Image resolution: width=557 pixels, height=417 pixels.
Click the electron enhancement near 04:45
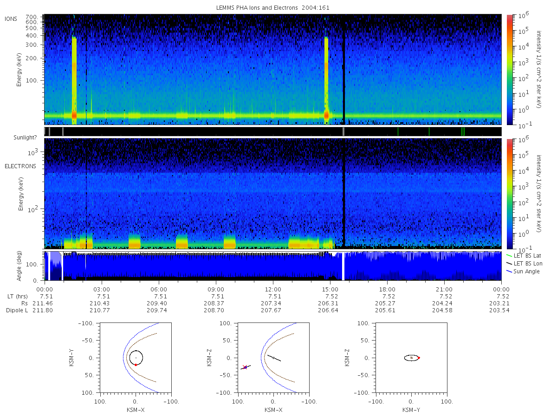[134, 242]
